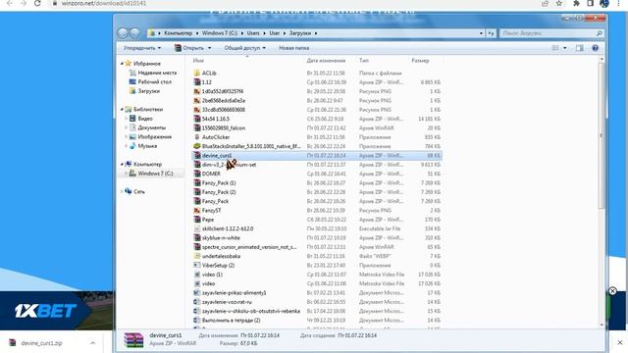This screenshot has height=353, width=628.
Task: Select the 1.12 ZIP archive icon
Action: (196, 82)
